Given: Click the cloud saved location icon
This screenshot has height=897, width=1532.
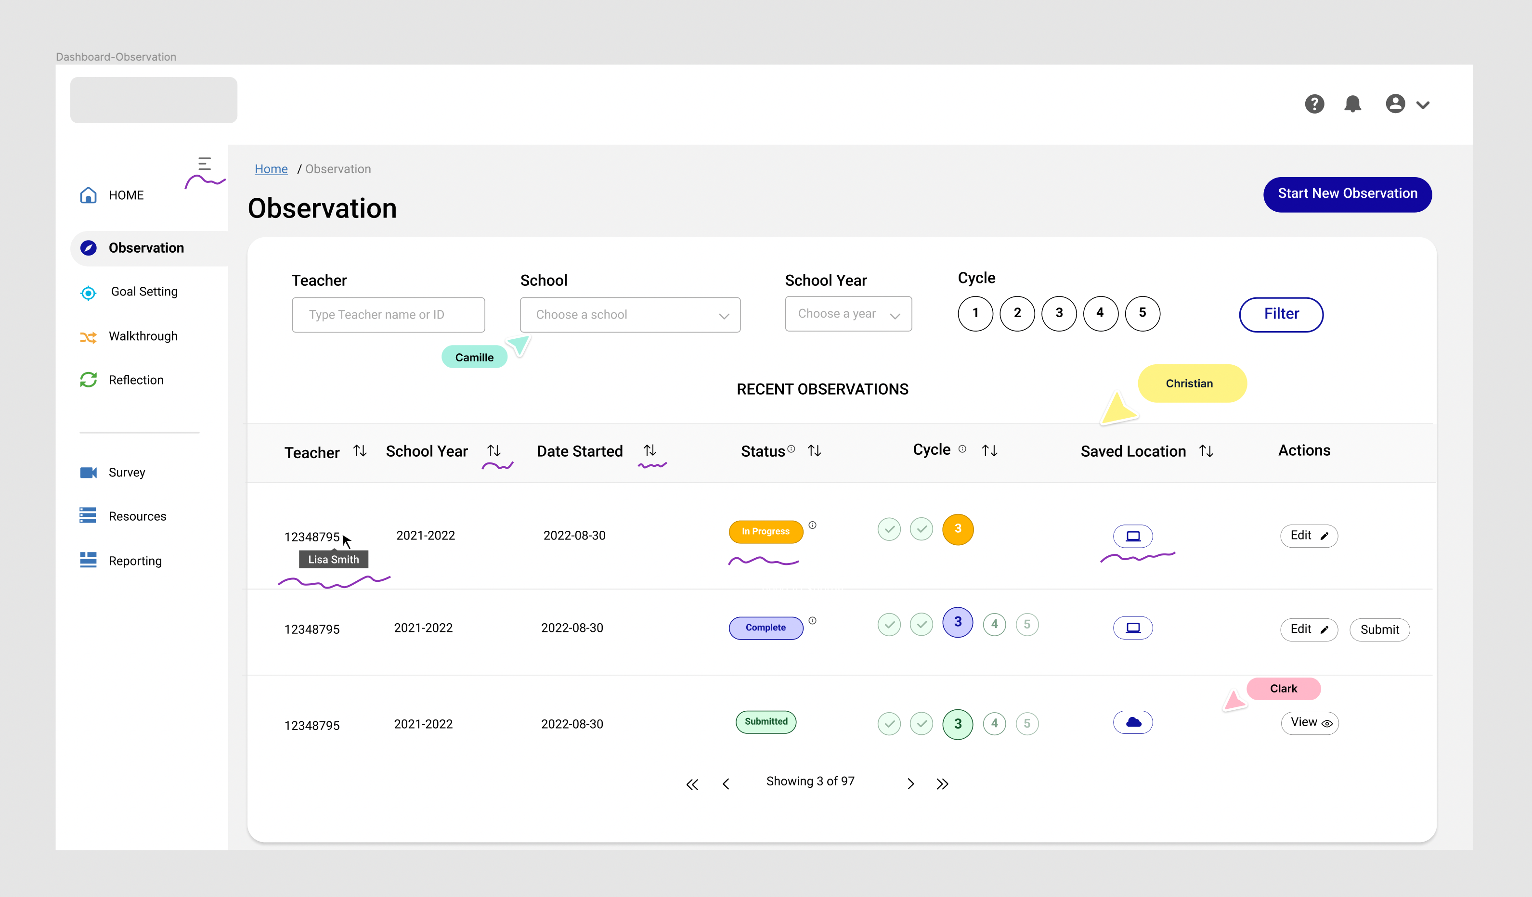Looking at the screenshot, I should tap(1132, 723).
